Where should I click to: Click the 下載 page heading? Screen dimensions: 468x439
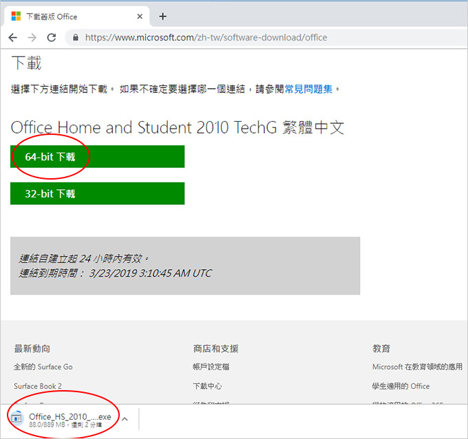coord(26,63)
